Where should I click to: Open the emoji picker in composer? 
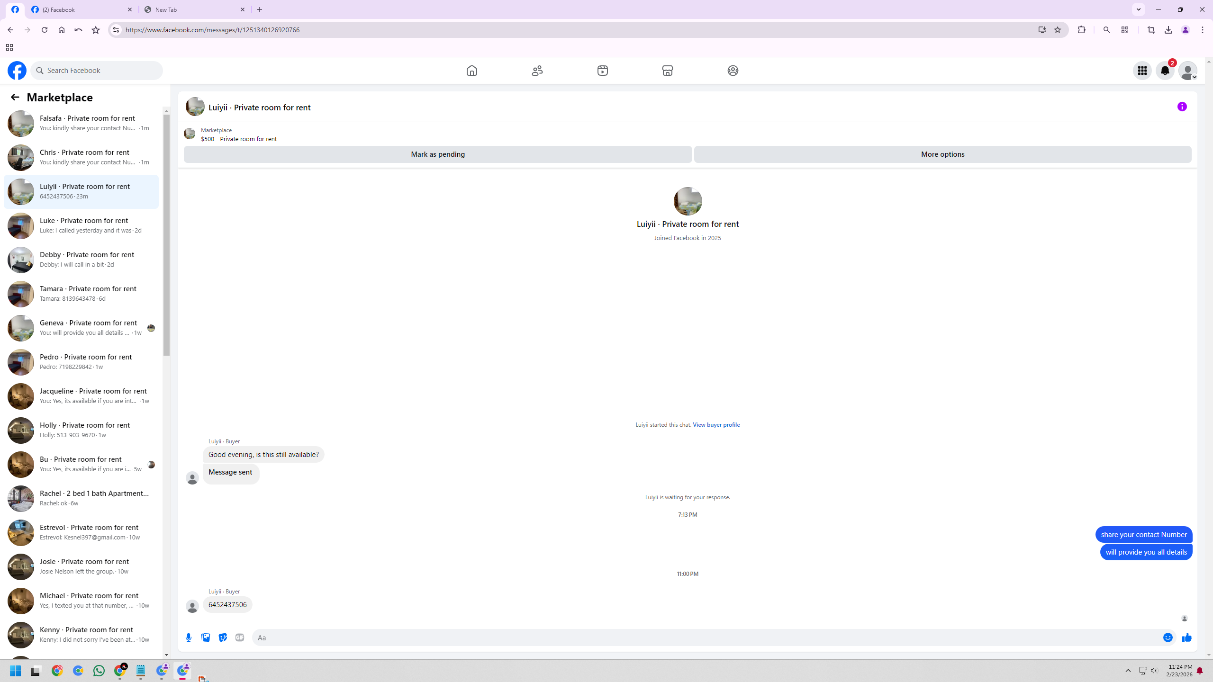pyautogui.click(x=1168, y=637)
